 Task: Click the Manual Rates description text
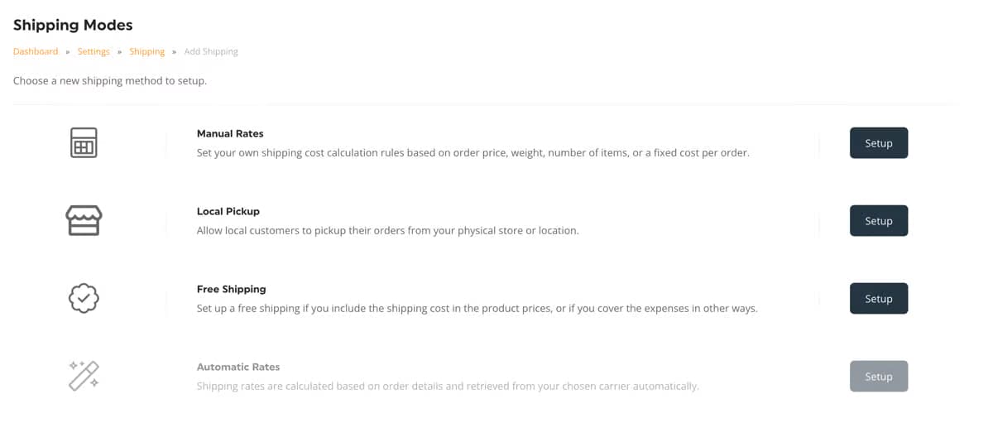click(473, 152)
